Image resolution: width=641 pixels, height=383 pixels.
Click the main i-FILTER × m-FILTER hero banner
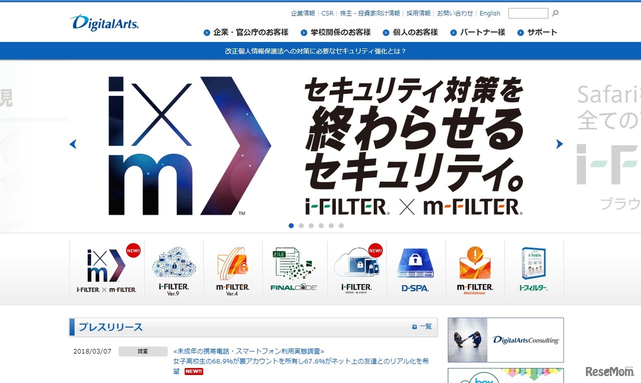[x=315, y=146]
